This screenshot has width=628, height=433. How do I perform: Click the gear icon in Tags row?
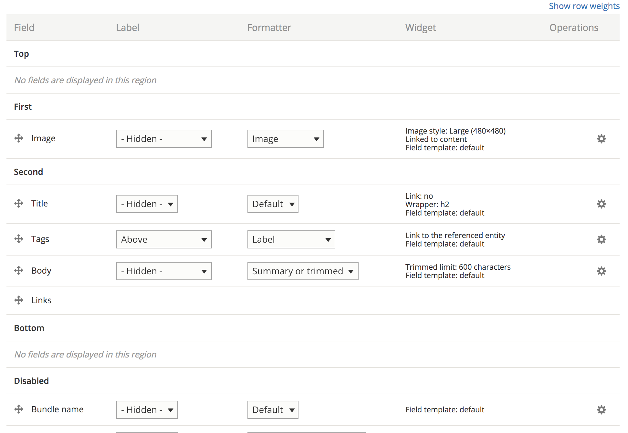click(x=601, y=240)
